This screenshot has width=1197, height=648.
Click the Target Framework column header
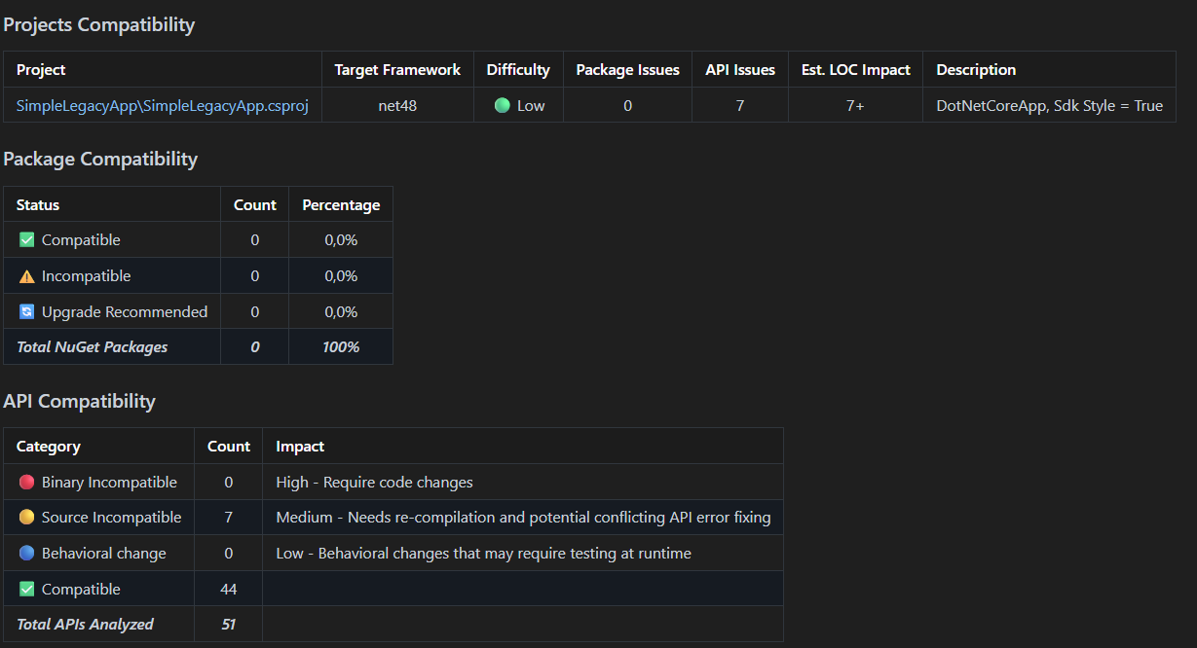pyautogui.click(x=397, y=70)
